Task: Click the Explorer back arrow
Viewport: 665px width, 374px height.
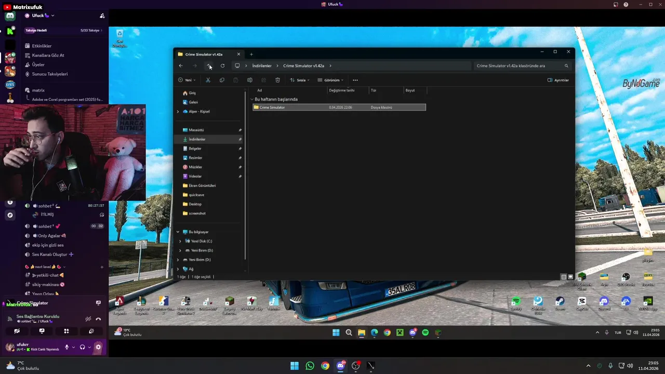Action: (x=181, y=65)
